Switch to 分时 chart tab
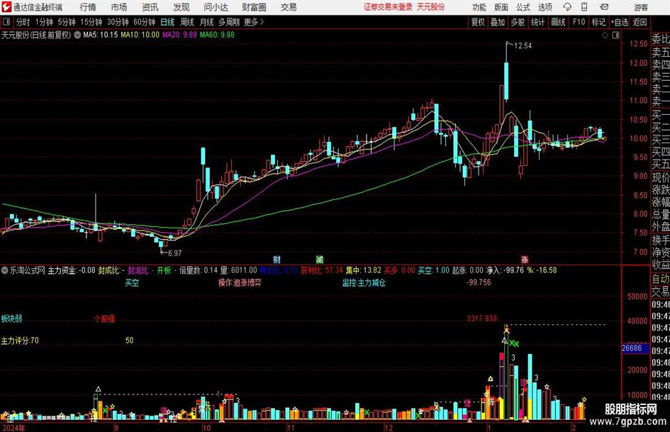 point(23,22)
